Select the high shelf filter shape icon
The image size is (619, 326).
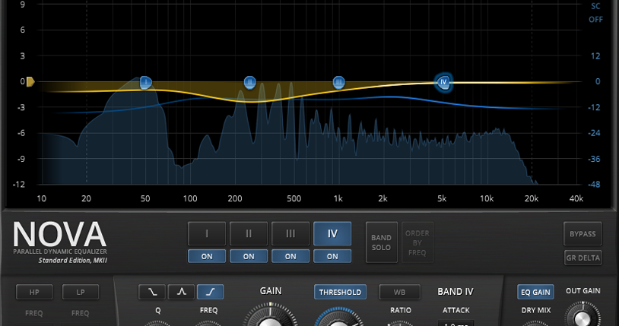[x=211, y=292]
